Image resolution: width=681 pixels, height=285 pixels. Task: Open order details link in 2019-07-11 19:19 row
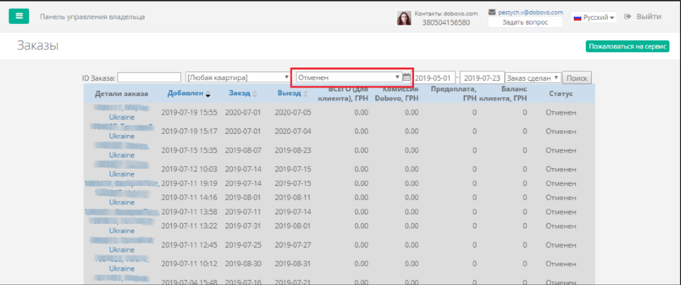tap(122, 183)
